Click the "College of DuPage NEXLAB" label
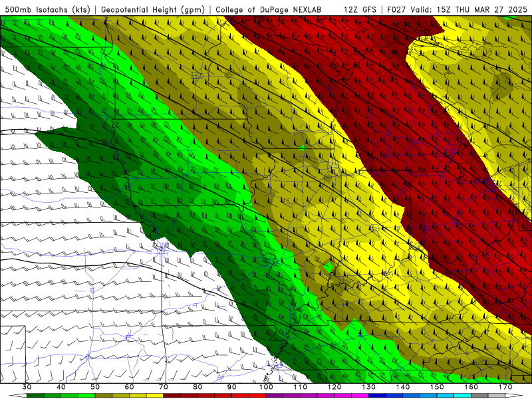This screenshot has height=399, width=532. pyautogui.click(x=269, y=10)
